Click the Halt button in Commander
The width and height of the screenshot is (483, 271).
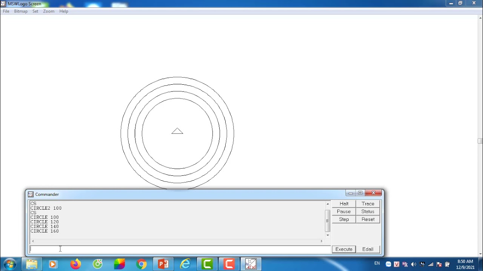[x=344, y=204]
